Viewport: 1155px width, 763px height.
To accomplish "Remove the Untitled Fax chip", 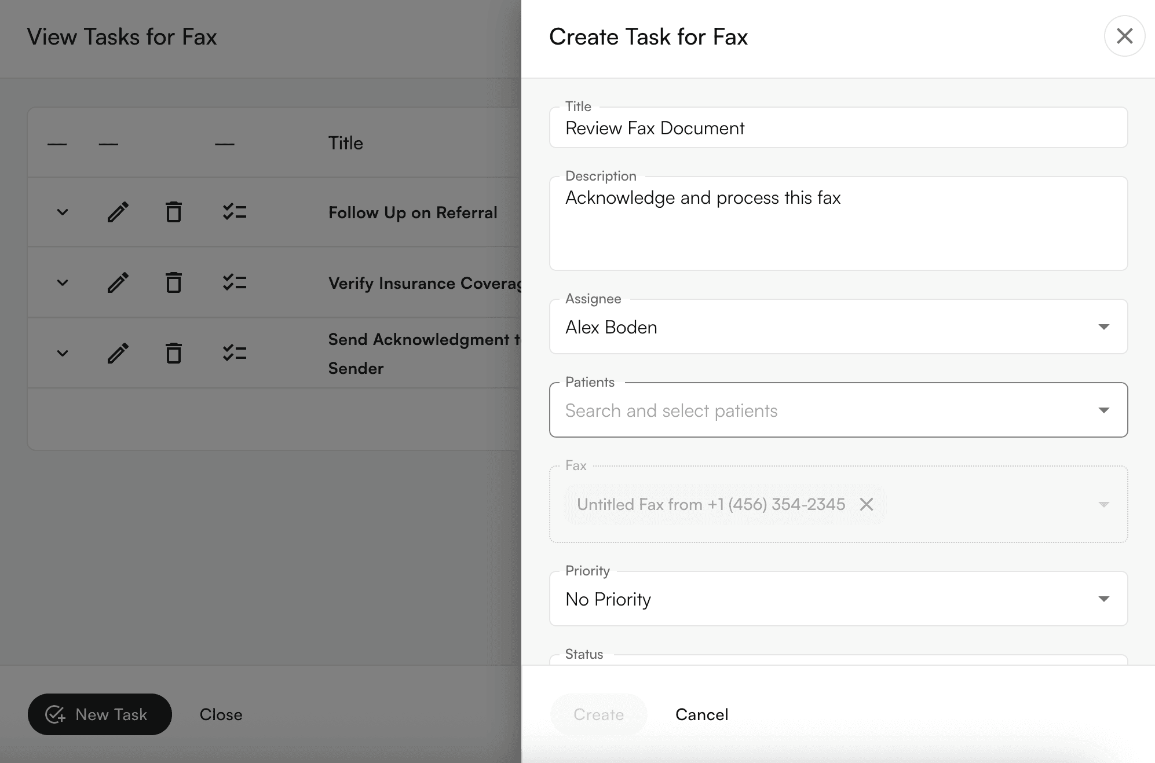I will pos(866,504).
